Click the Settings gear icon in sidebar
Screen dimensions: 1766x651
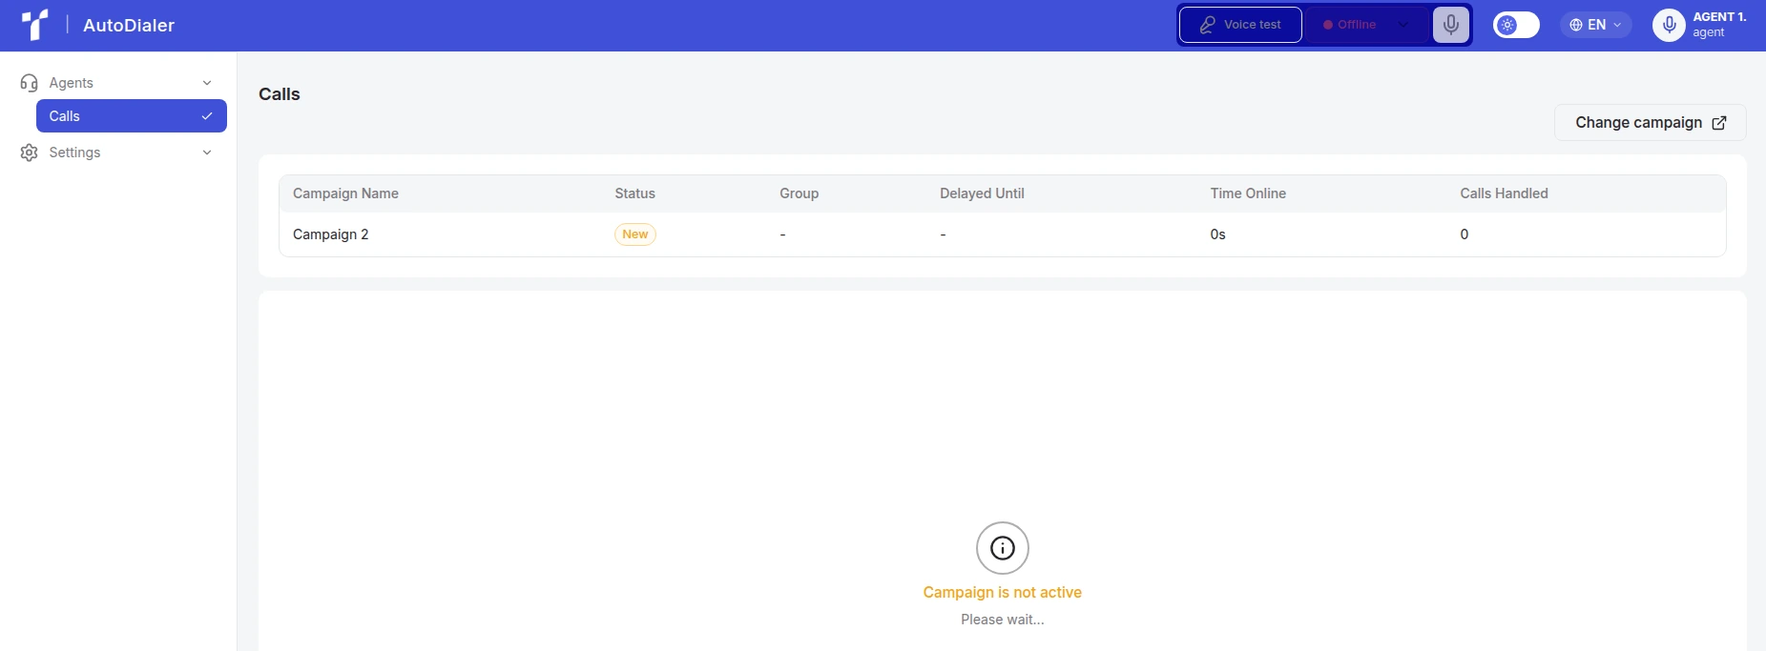(29, 153)
